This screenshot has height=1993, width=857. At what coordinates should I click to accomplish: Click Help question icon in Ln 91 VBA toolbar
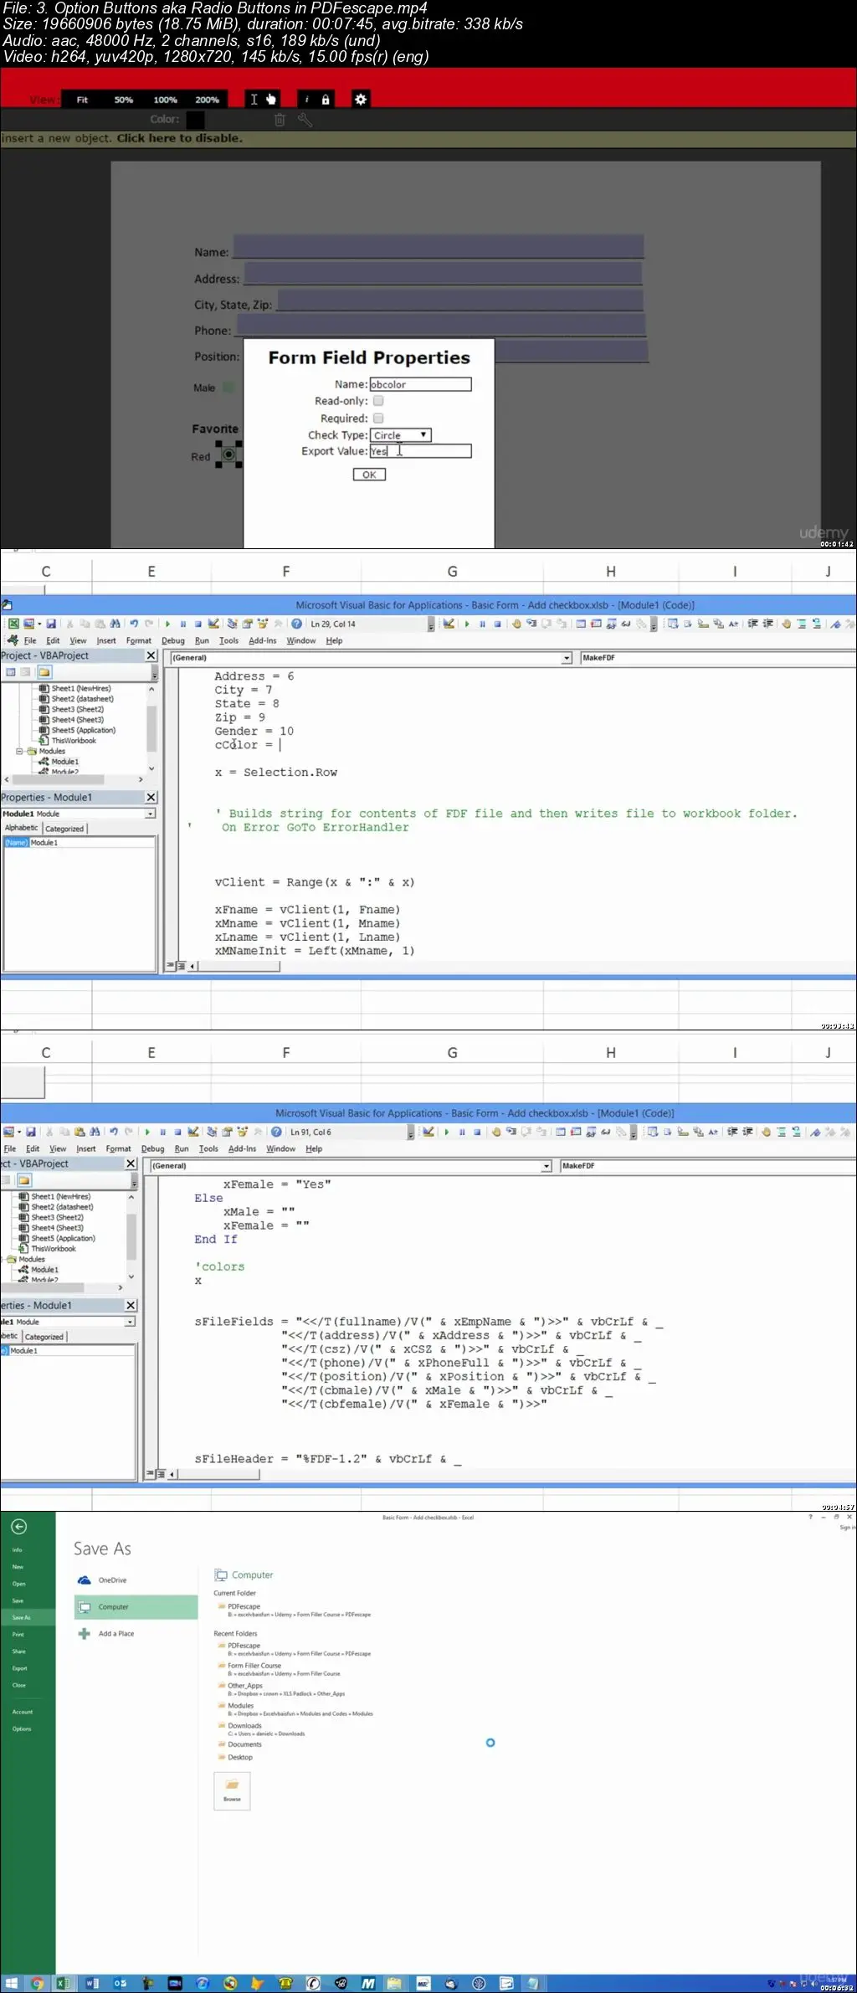coord(276,1132)
